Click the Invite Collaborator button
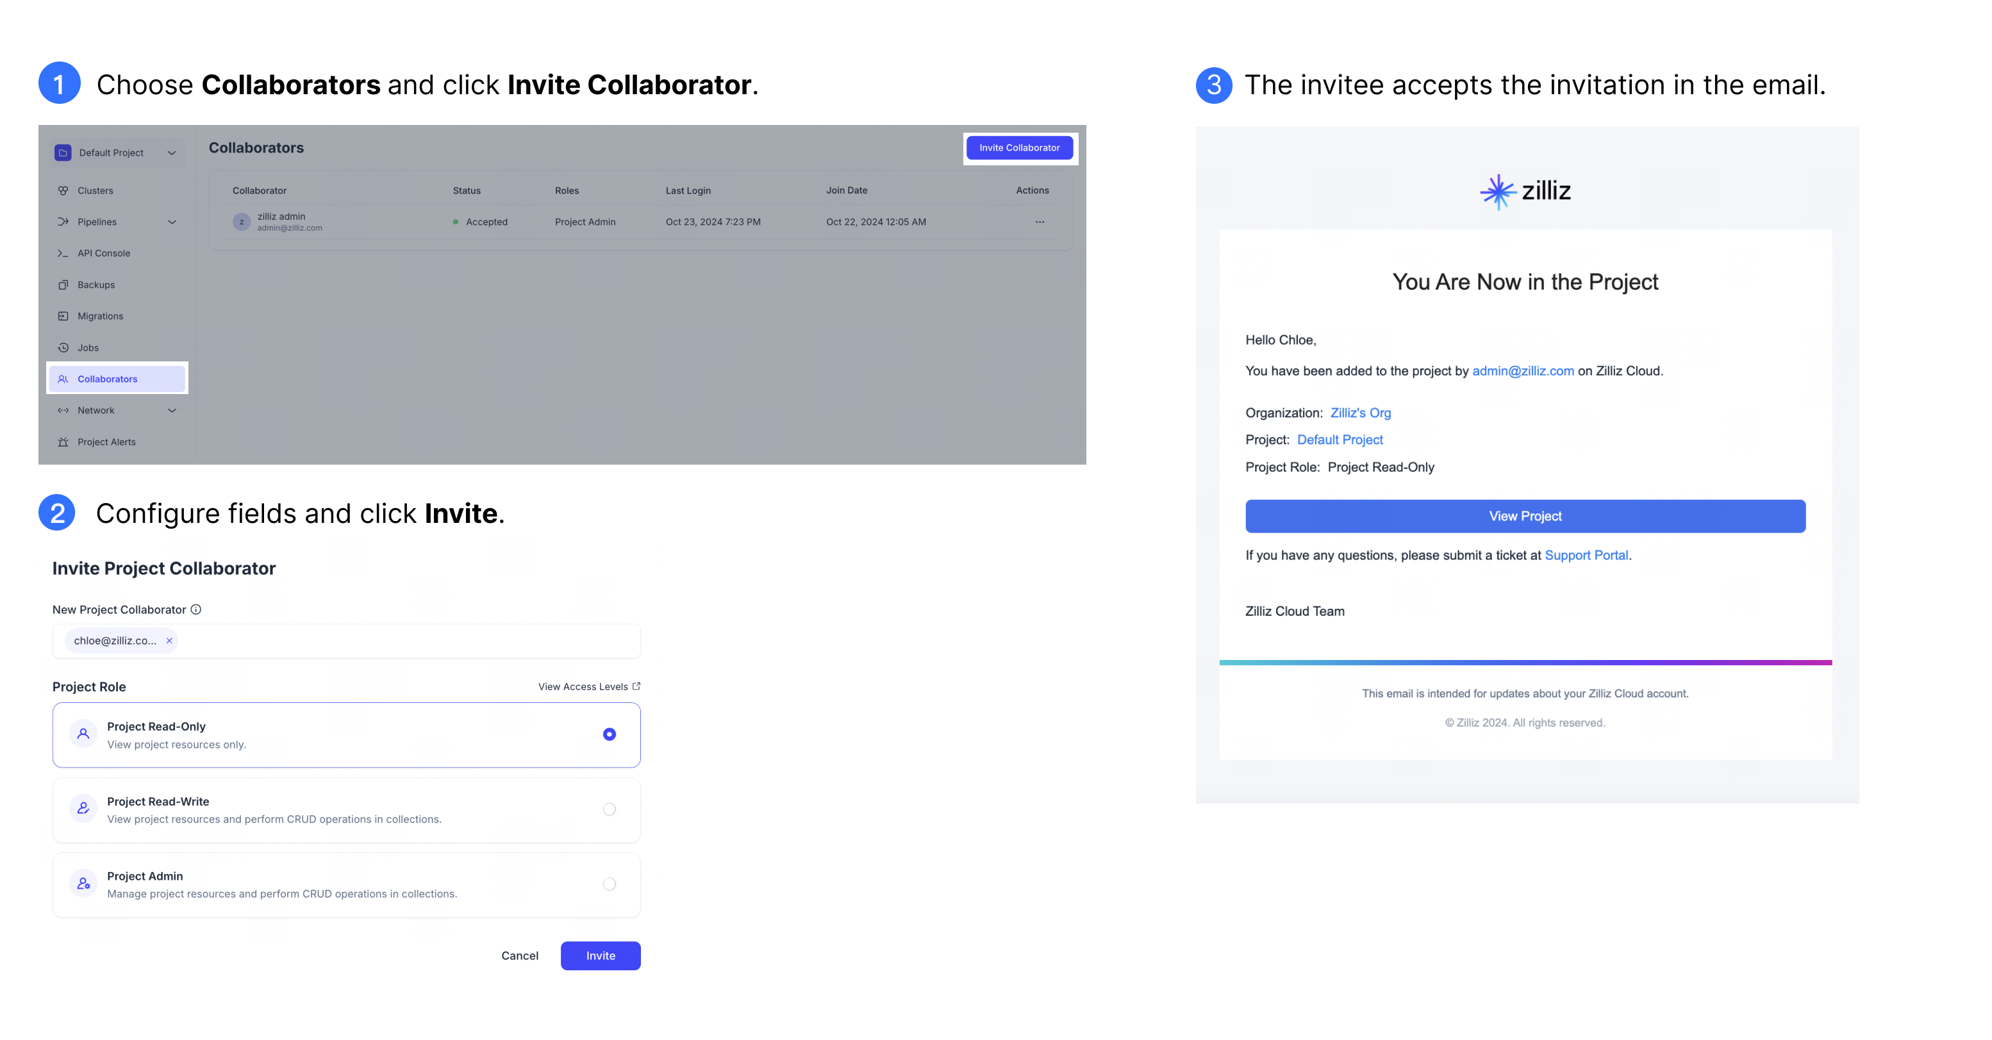 [x=1020, y=147]
